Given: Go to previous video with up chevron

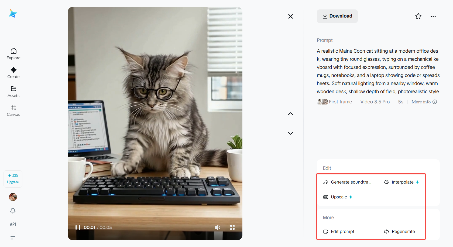Looking at the screenshot, I should click(290, 114).
